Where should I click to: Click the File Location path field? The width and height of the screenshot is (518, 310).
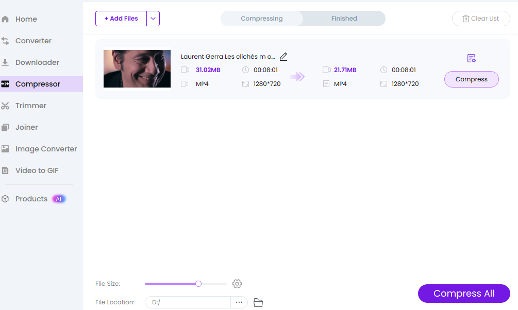coord(188,302)
